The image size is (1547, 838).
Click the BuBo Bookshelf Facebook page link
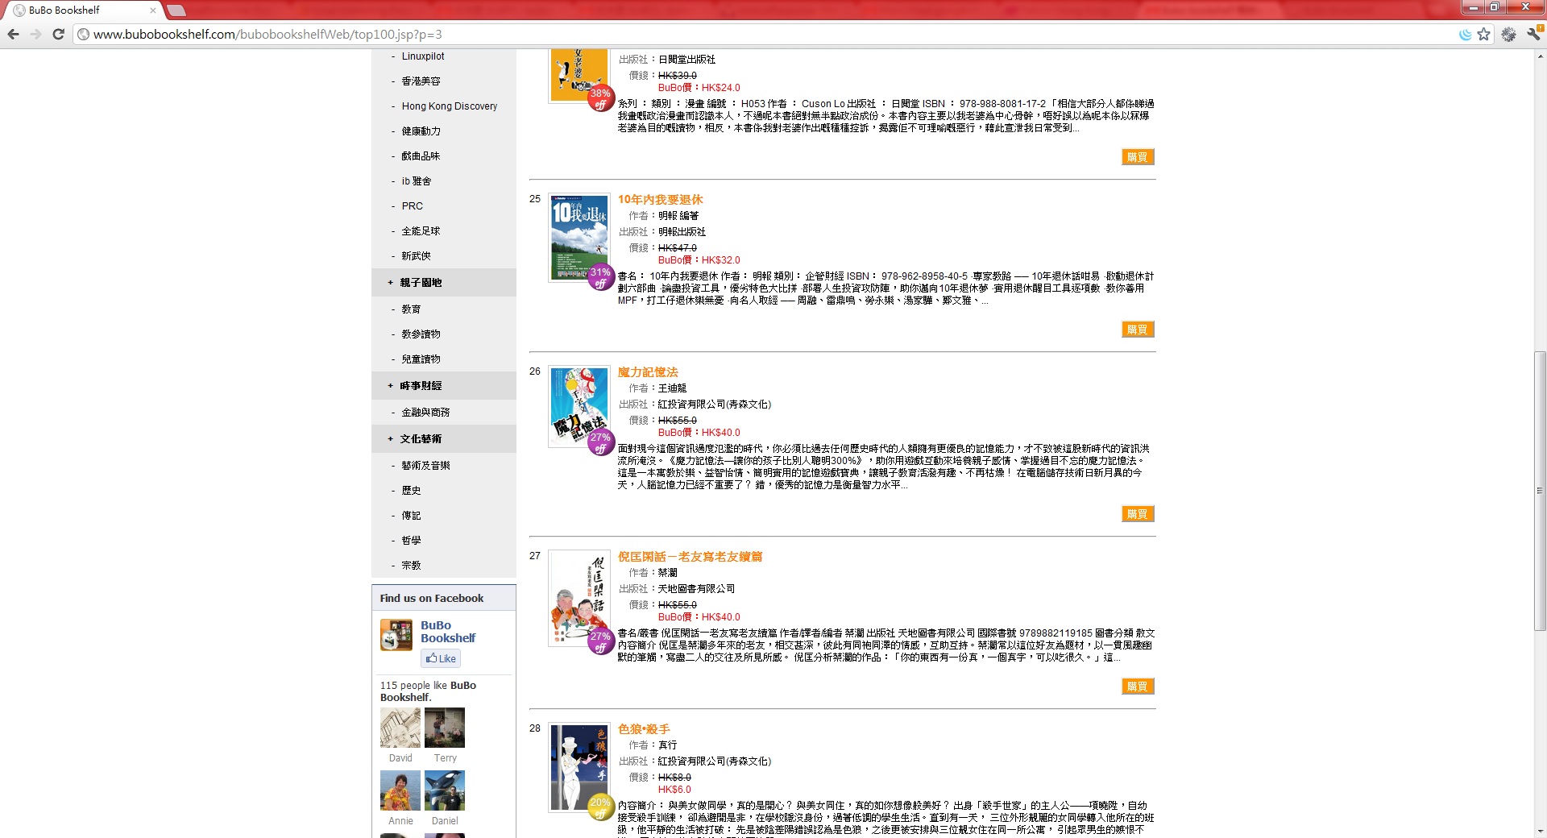(448, 632)
